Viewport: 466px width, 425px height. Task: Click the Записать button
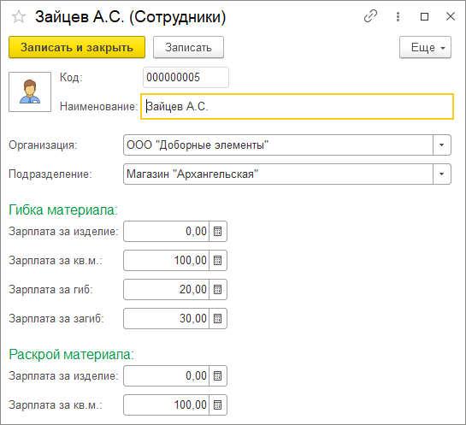coord(188,47)
